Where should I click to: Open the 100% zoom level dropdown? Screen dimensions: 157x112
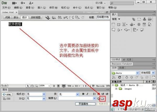49,86
